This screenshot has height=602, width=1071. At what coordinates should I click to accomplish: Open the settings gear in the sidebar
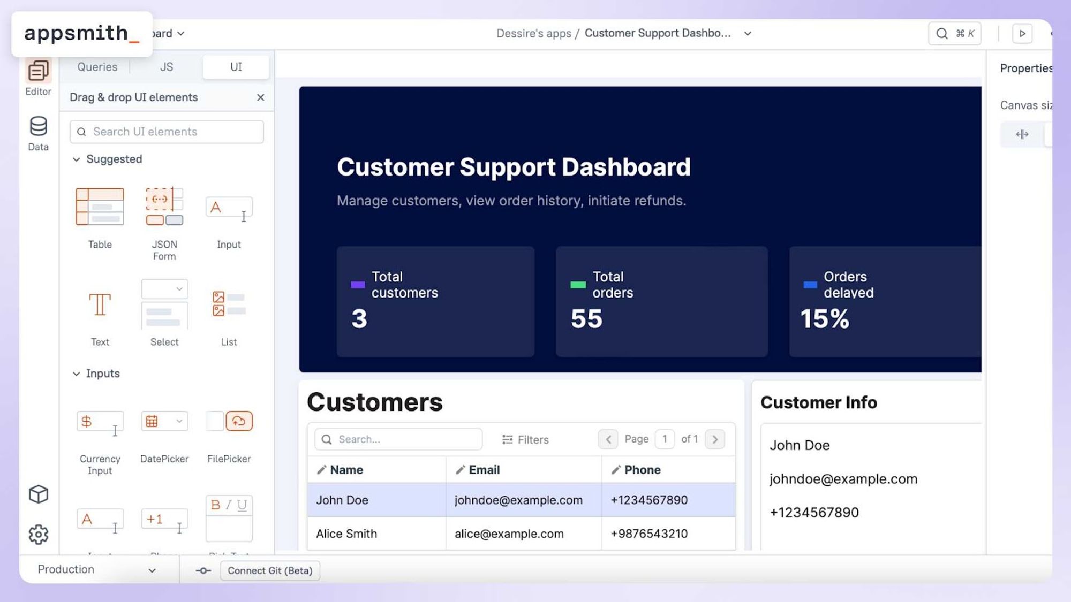click(x=37, y=534)
